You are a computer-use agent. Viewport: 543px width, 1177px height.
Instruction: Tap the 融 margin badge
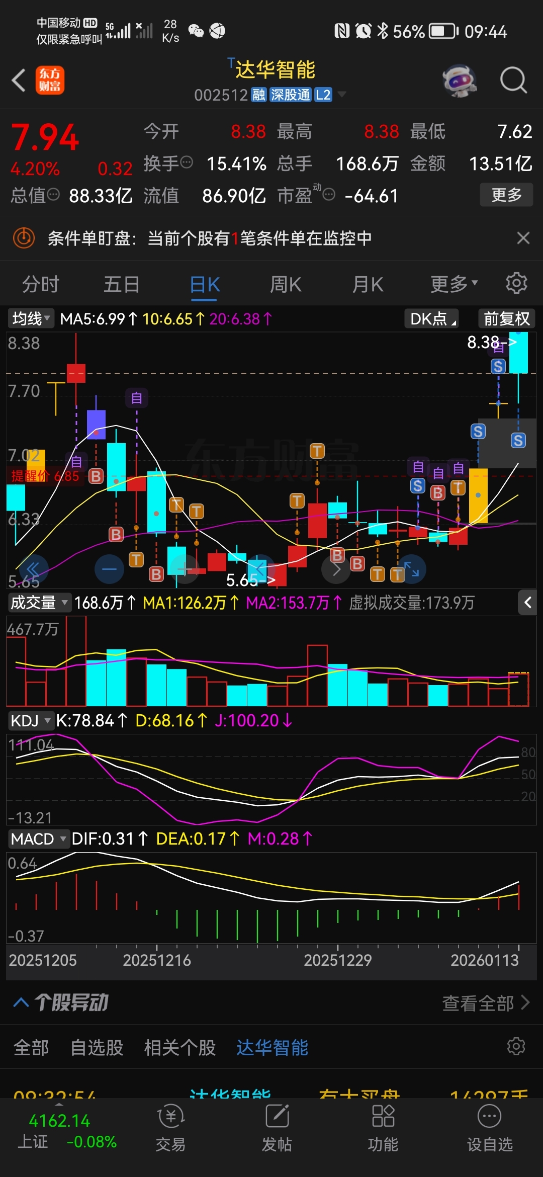pos(258,95)
